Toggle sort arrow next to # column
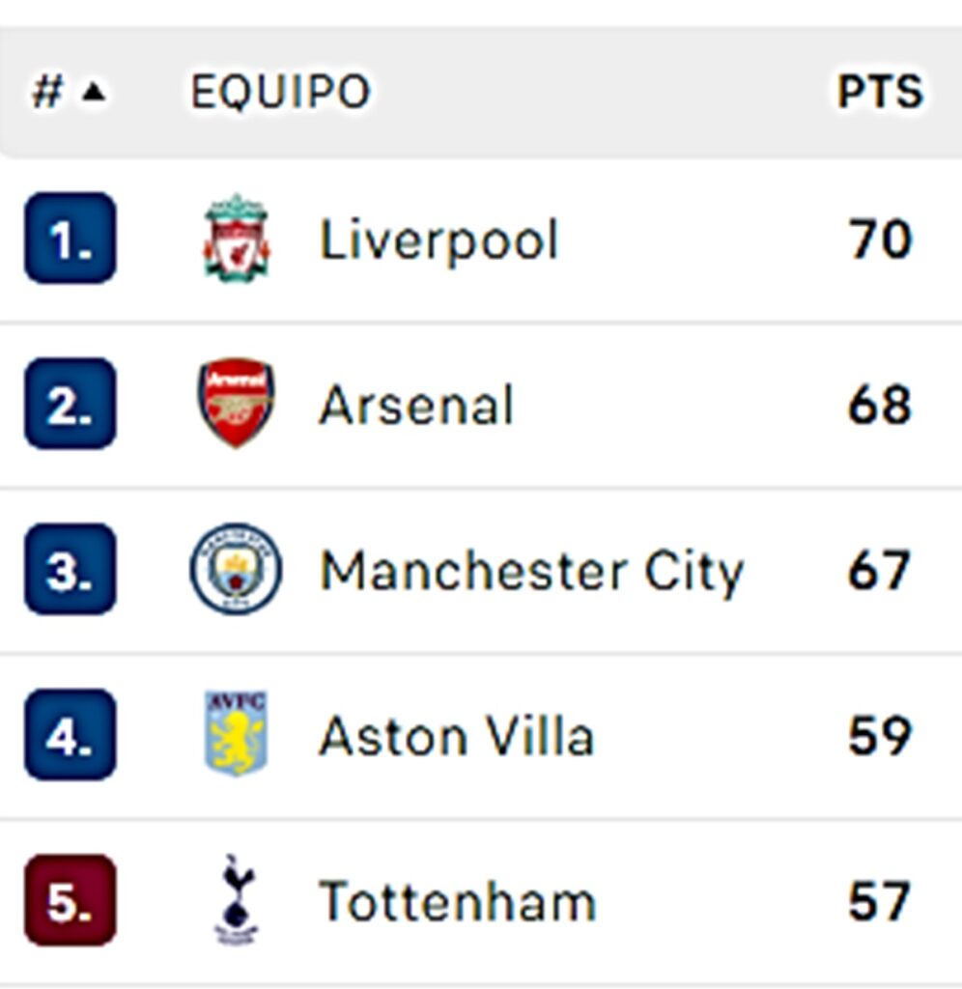 click(94, 92)
